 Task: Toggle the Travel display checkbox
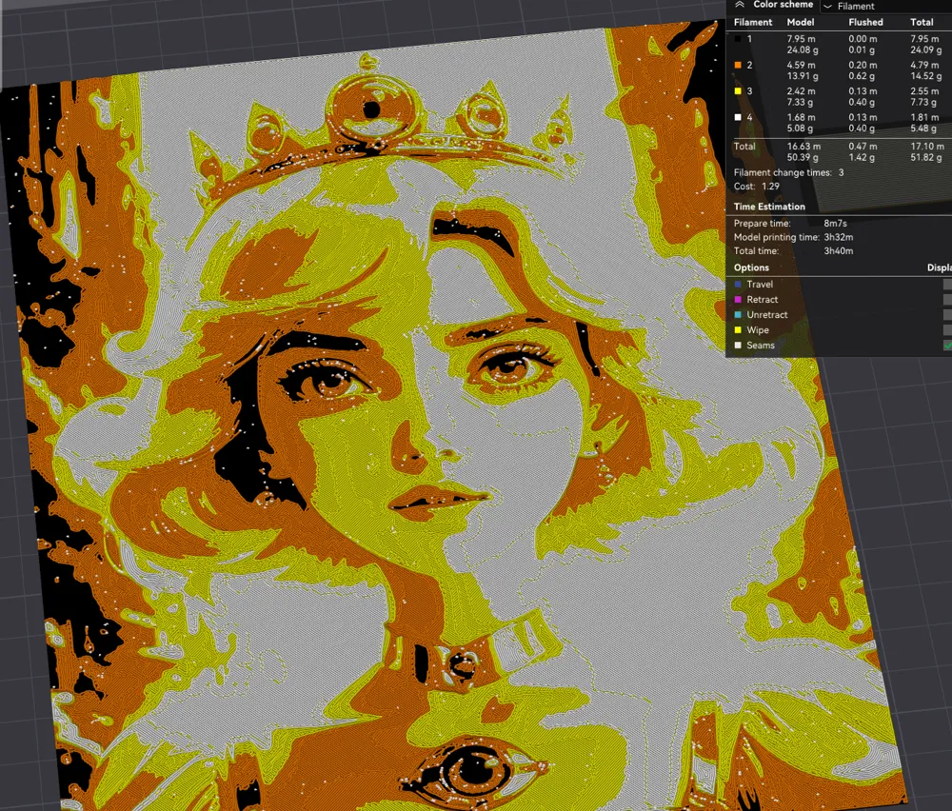click(x=947, y=284)
